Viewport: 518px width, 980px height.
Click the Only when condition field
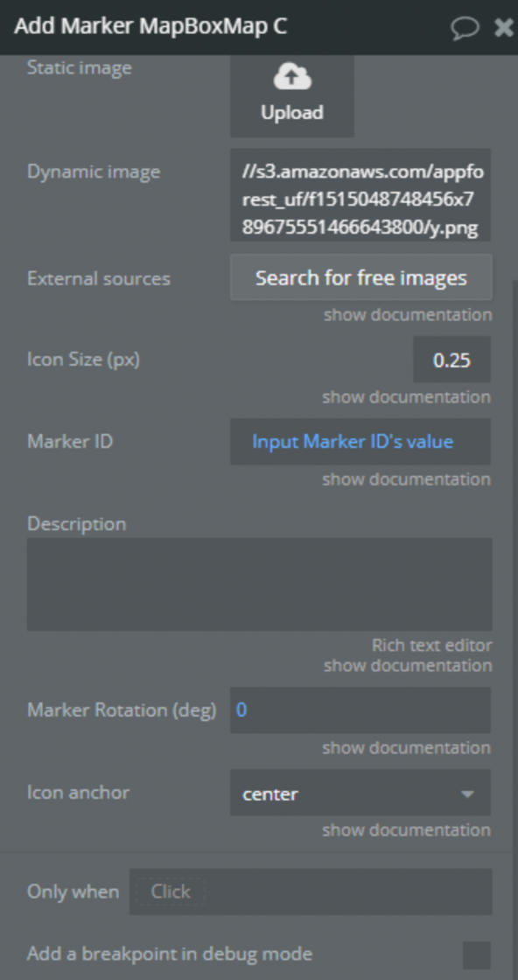[311, 892]
